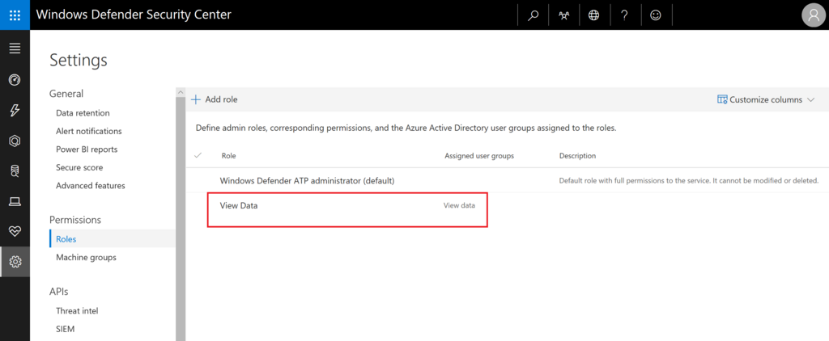Click the globe time zone icon
The height and width of the screenshot is (341, 829).
click(593, 15)
